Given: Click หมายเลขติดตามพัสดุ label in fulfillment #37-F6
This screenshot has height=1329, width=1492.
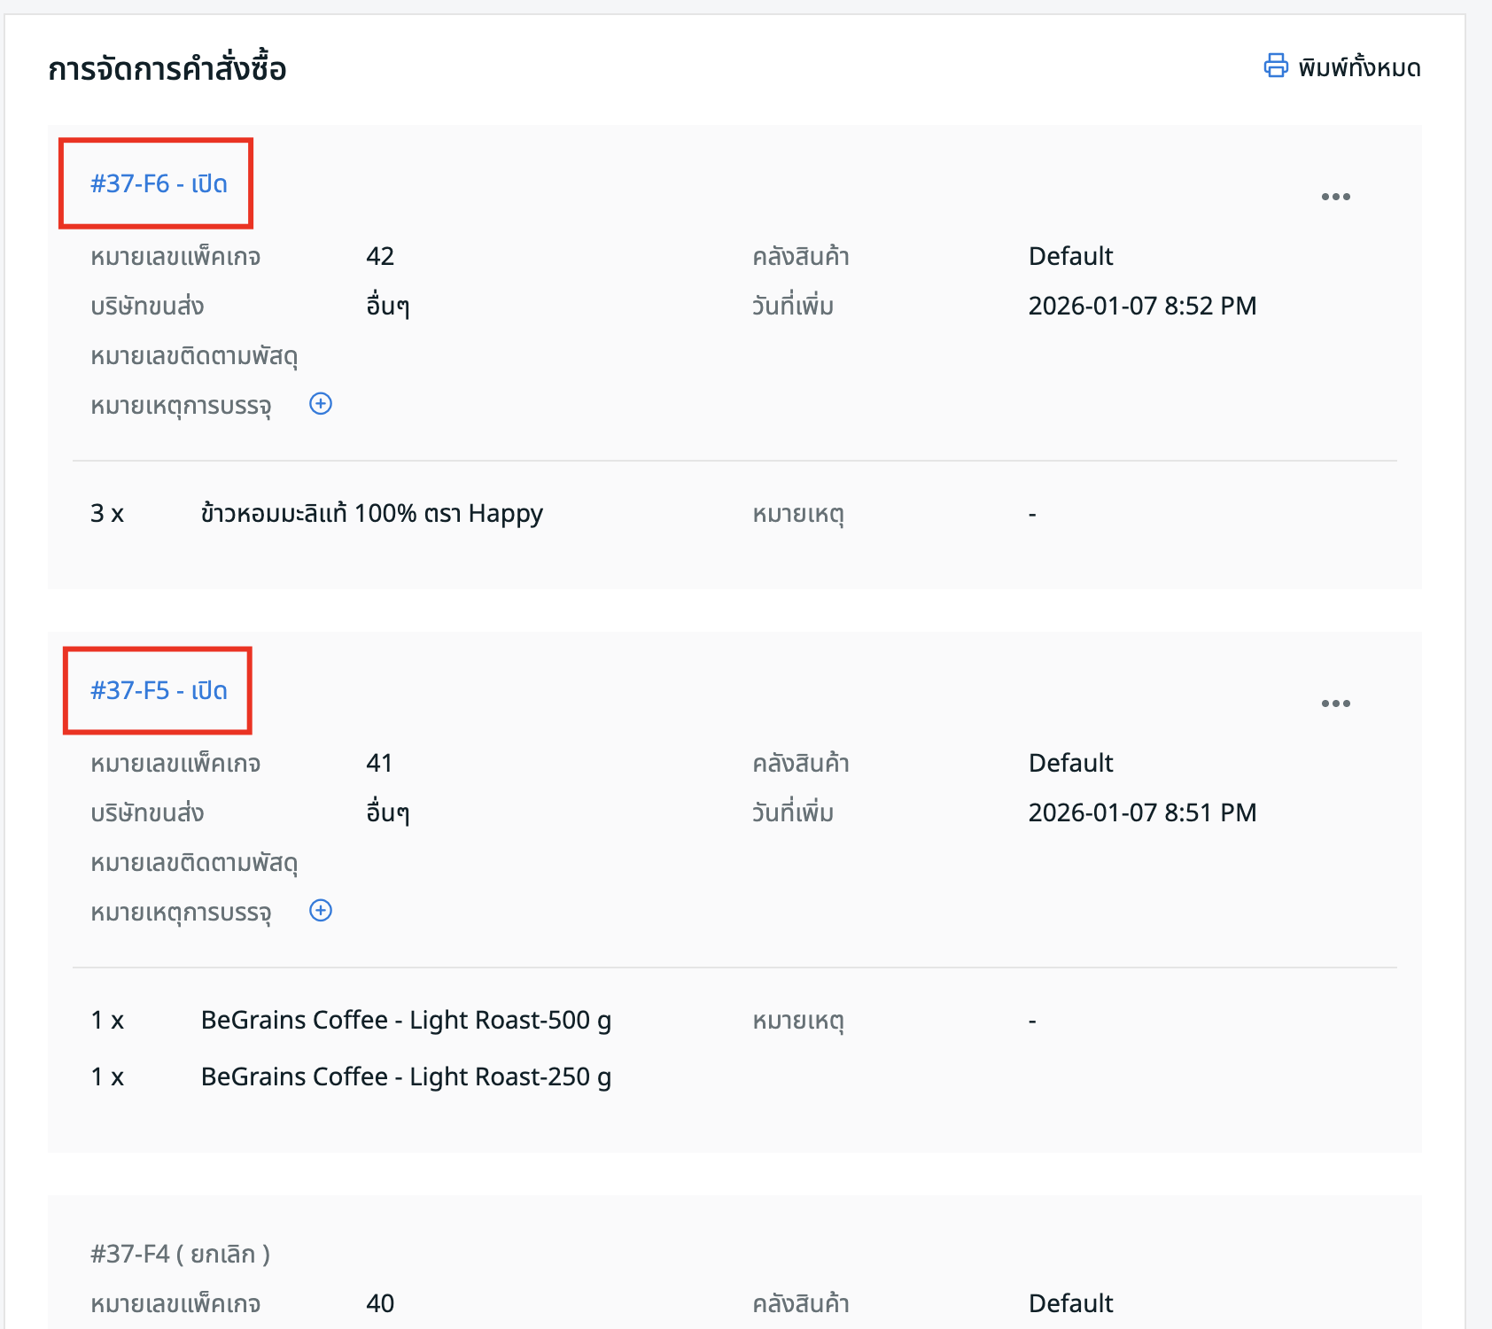Looking at the screenshot, I should click(194, 356).
